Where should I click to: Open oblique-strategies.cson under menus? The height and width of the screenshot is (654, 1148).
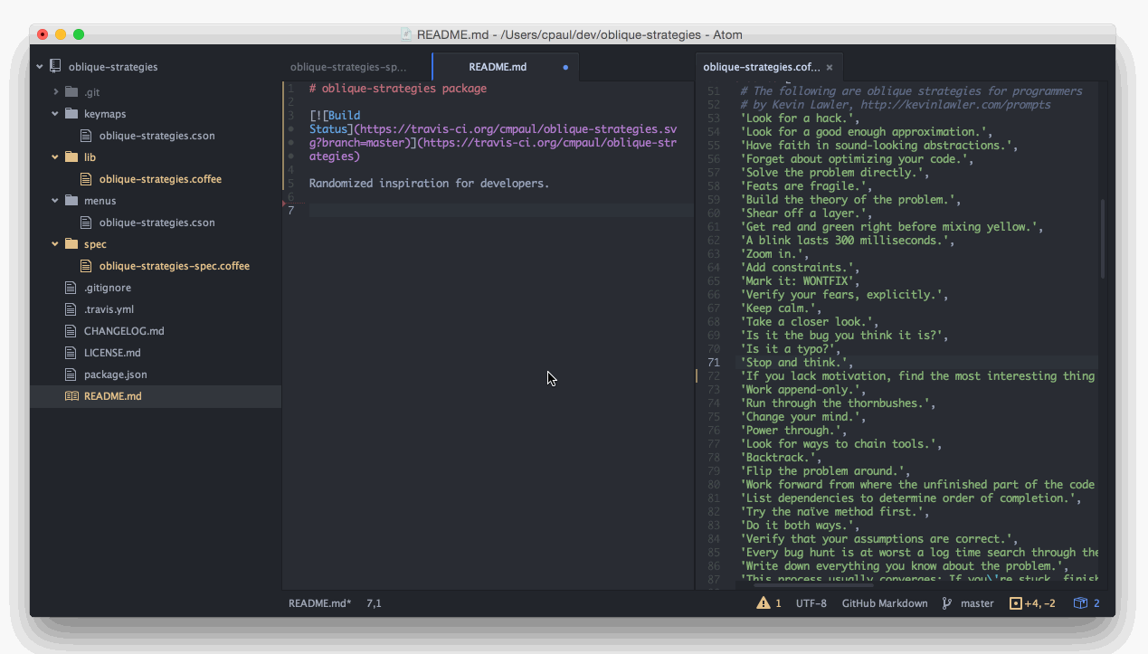click(x=157, y=223)
